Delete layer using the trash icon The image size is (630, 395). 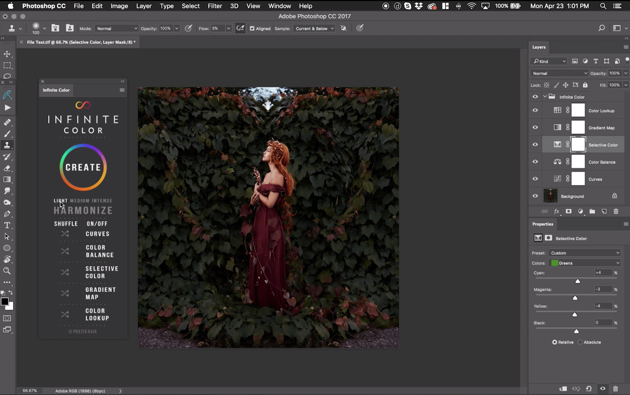tap(616, 211)
